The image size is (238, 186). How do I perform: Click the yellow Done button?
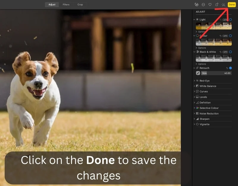pos(232,4)
